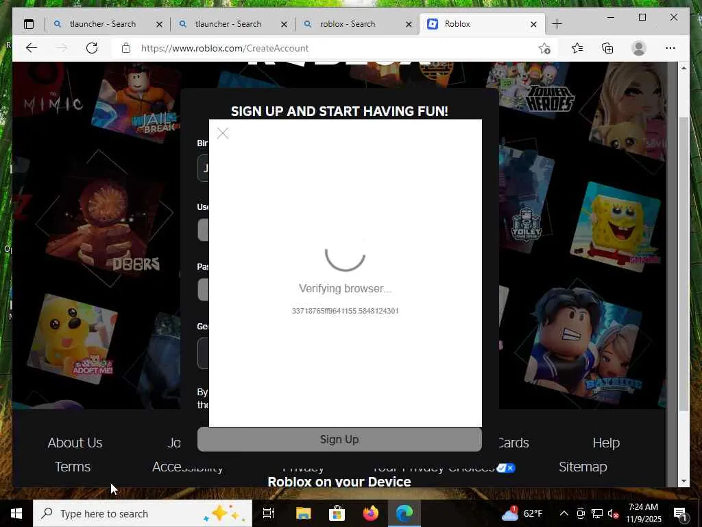
Task: Open Edge tab actions menu icon
Action: click(29, 24)
